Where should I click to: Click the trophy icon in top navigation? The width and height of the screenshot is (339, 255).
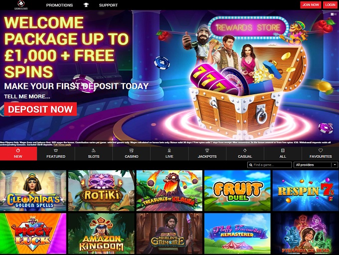tap(86, 5)
